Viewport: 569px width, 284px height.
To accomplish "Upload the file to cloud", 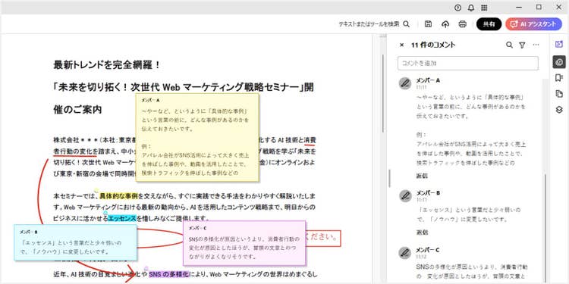I will point(445,24).
